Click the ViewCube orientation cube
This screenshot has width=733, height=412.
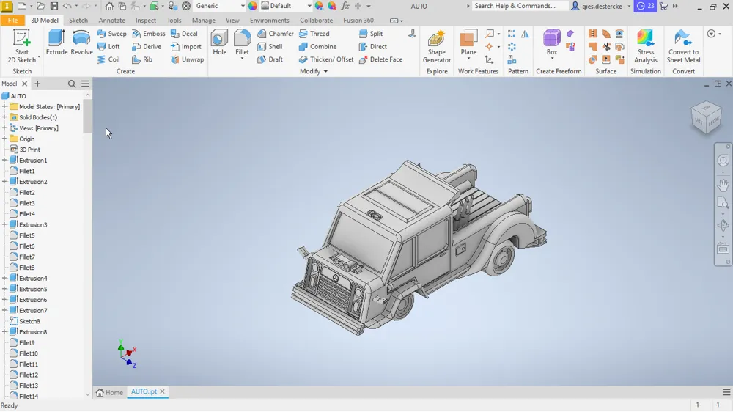pyautogui.click(x=706, y=117)
